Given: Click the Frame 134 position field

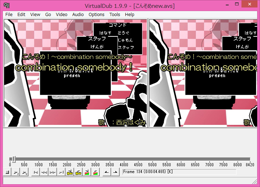Looking at the screenshot, I should point(179,172).
